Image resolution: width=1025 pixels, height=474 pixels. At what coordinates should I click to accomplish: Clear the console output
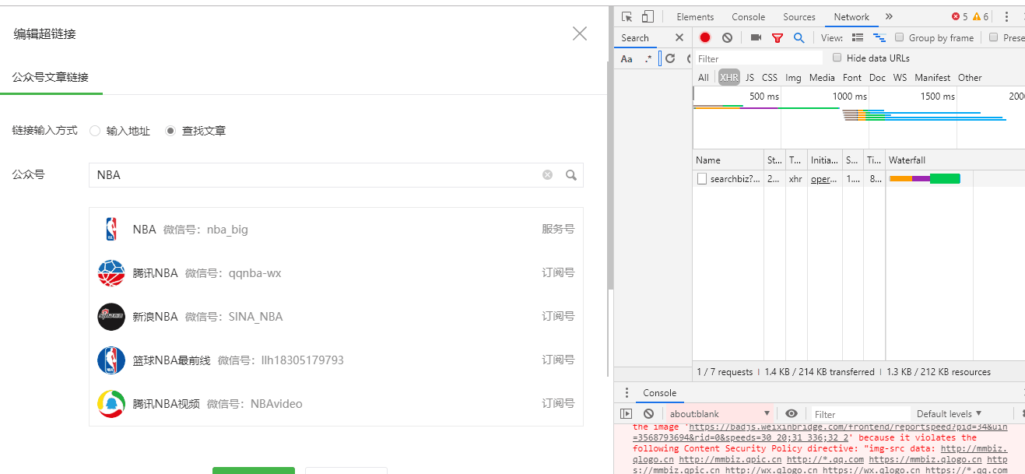[649, 414]
